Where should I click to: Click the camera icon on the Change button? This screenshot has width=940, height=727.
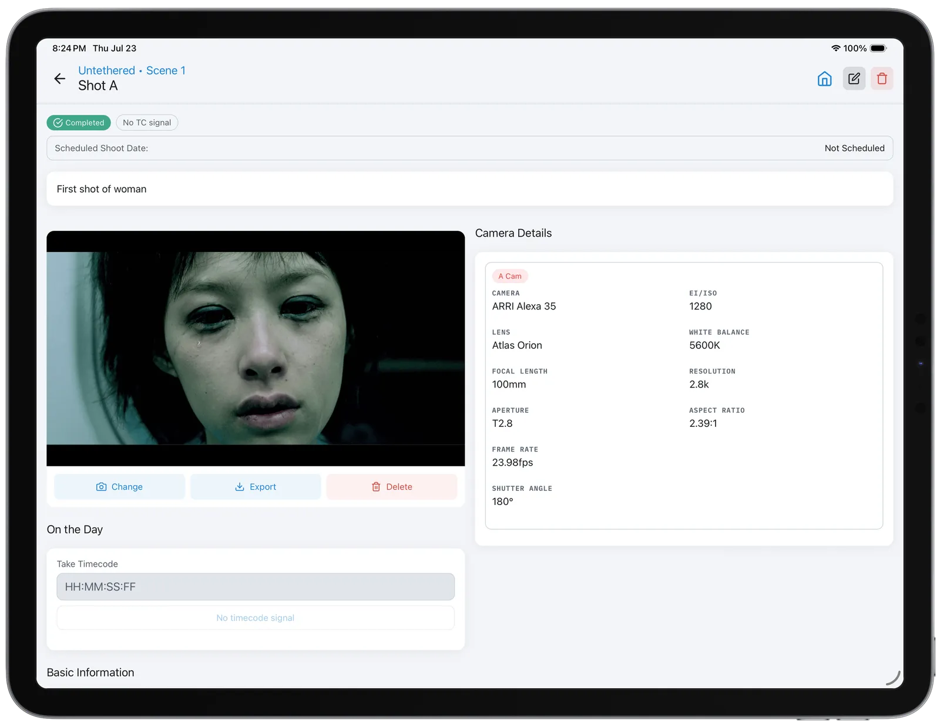coord(102,487)
